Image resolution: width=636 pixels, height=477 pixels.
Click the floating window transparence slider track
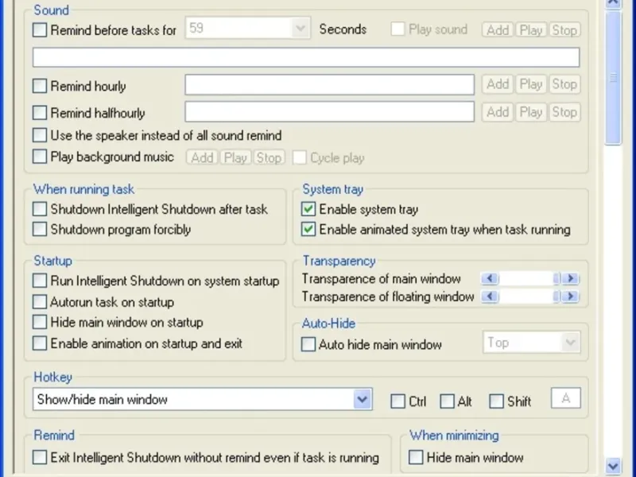click(526, 297)
